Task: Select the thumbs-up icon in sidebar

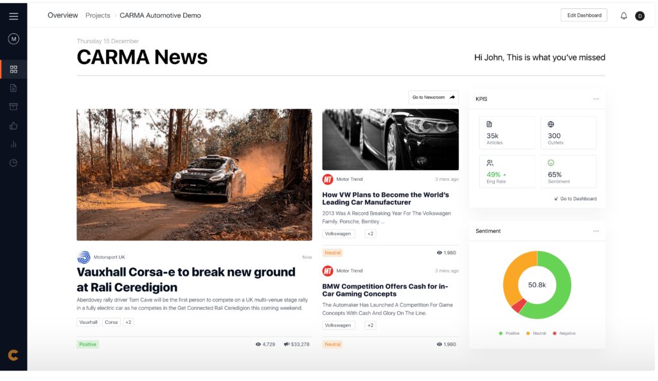Action: pos(13,126)
